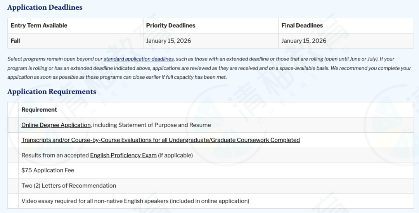Viewport: 419px width, 213px height.
Task: Click the Two Letters of Recommendation row
Action: 69,185
